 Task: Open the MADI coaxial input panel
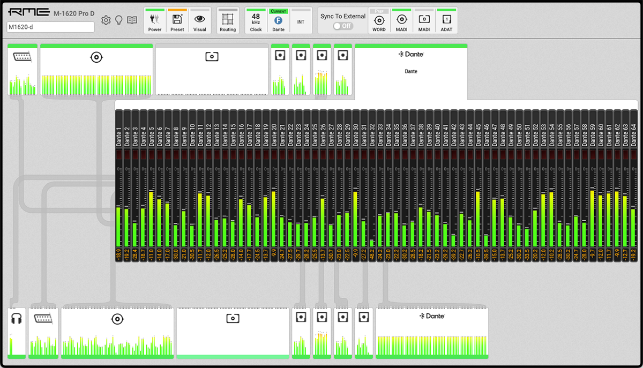tap(96, 70)
